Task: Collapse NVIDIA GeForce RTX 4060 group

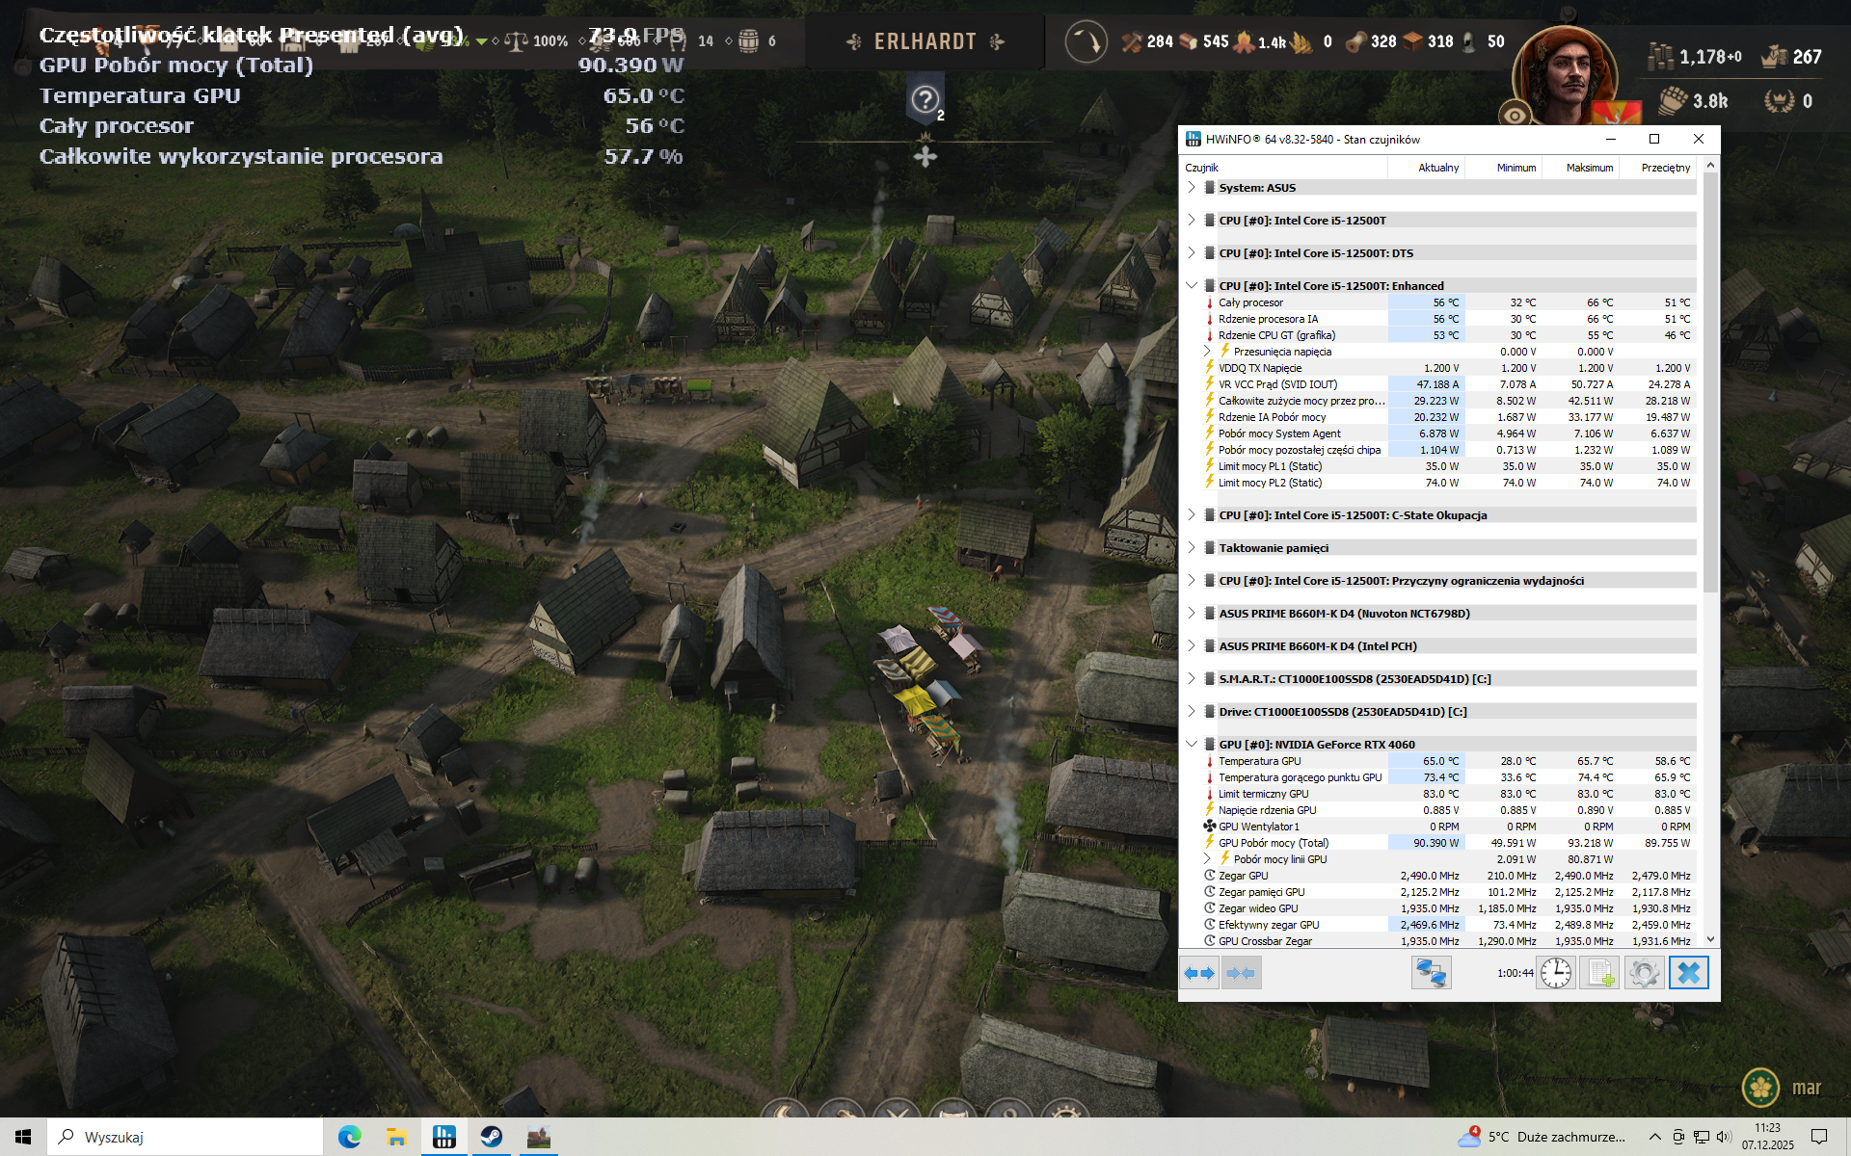Action: [x=1192, y=745]
